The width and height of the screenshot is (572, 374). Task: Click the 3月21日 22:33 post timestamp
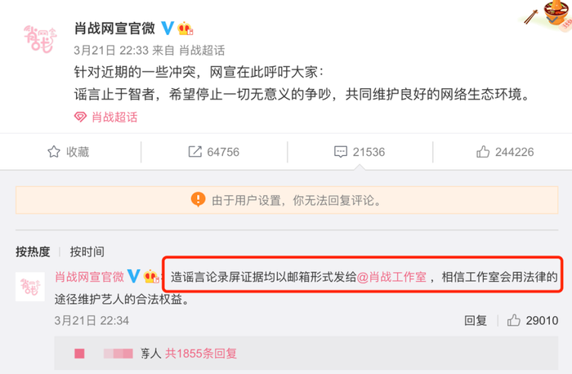(111, 51)
